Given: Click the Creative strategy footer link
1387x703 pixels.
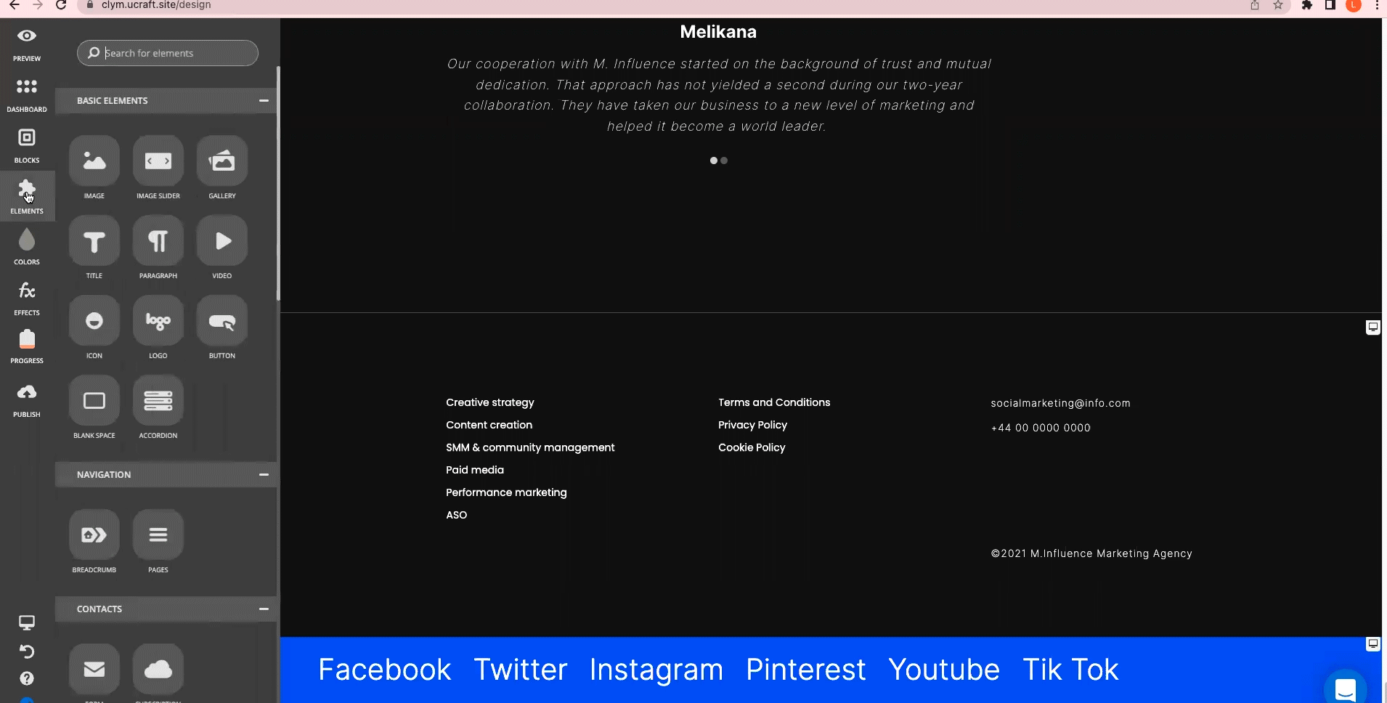Looking at the screenshot, I should click(x=490, y=402).
